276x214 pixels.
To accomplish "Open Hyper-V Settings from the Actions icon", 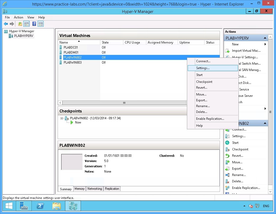I will point(228,57).
